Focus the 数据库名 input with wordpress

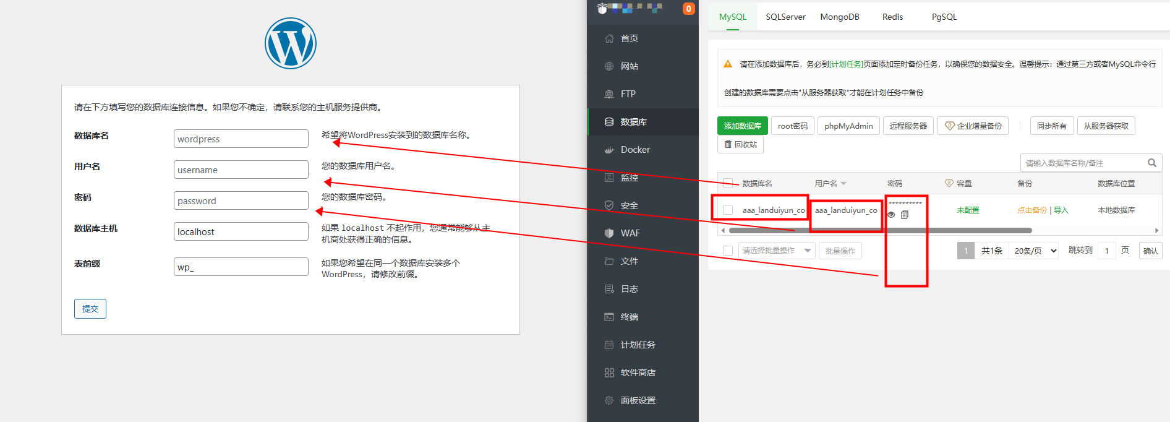click(241, 139)
